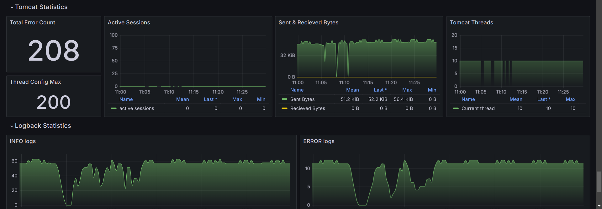This screenshot has width=602, height=209.
Task: Open the green active sessions color swatch
Action: [x=114, y=108]
